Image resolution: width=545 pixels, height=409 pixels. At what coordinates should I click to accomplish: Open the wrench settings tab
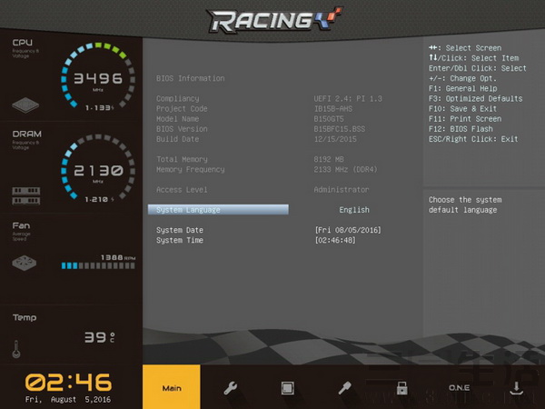(230, 388)
